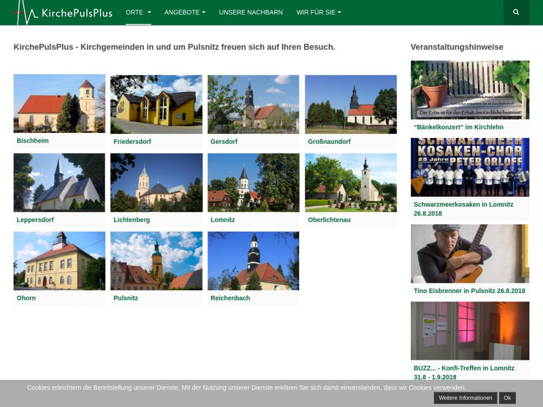The image size is (543, 407).
Task: Open the Gersdorf church photo
Action: click(253, 104)
